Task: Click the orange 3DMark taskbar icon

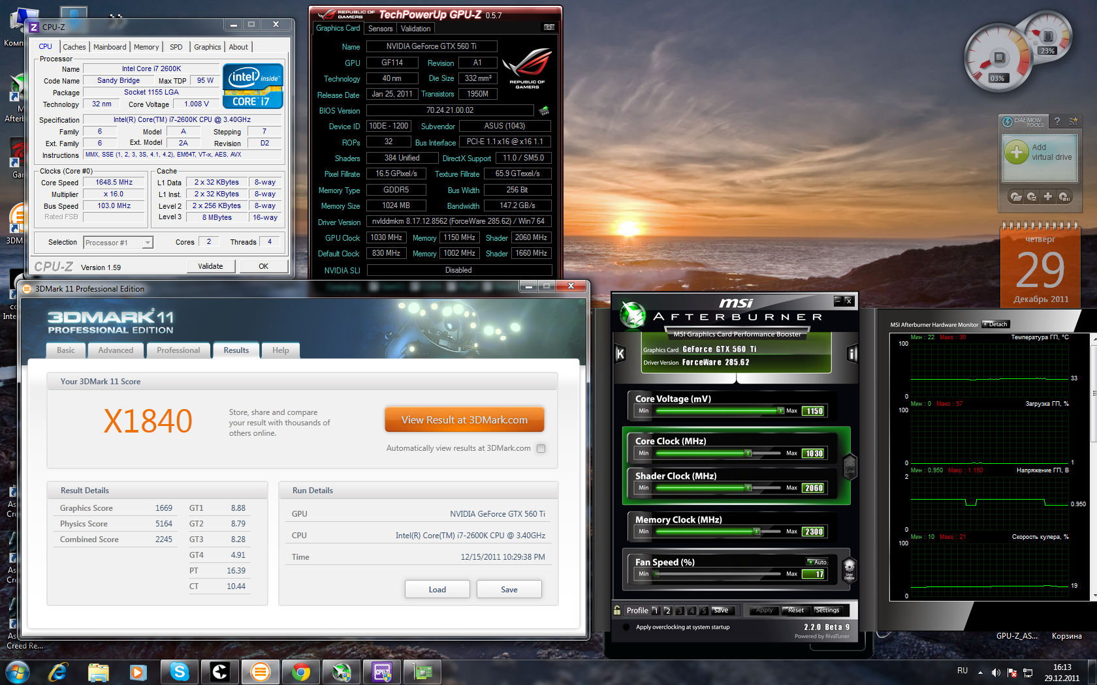Action: pyautogui.click(x=261, y=672)
